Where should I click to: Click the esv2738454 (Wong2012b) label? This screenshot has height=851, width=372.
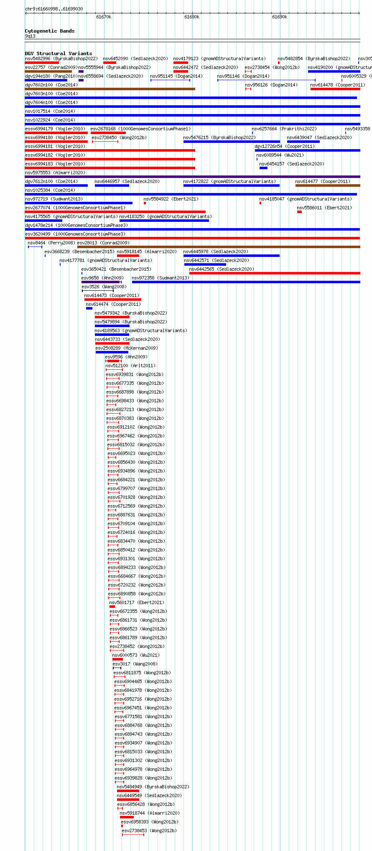[272, 68]
